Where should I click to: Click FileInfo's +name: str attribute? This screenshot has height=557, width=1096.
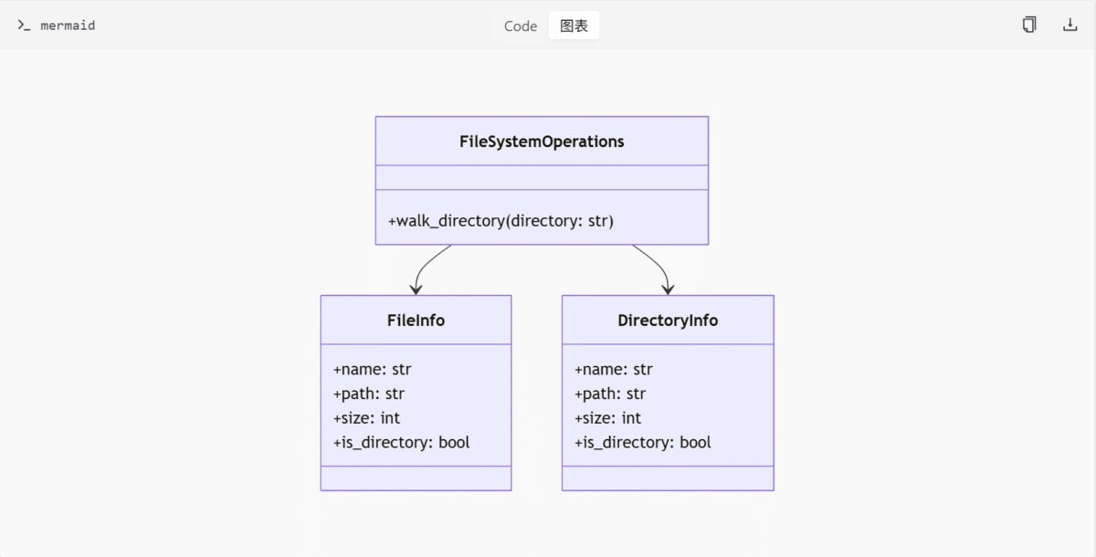pyautogui.click(x=372, y=370)
